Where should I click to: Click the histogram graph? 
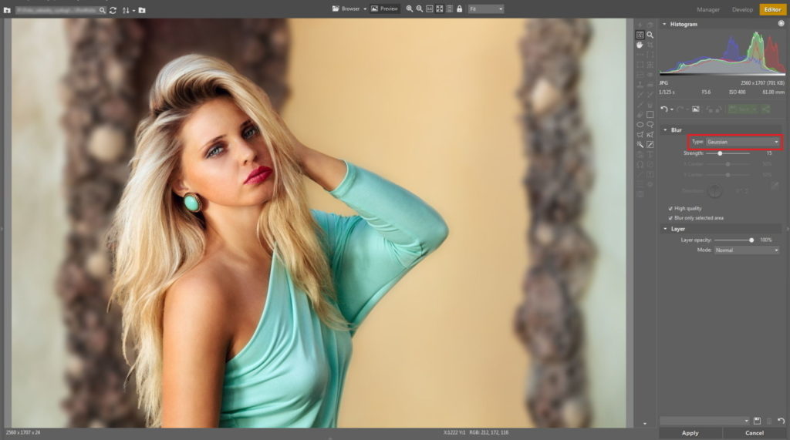tap(722, 53)
